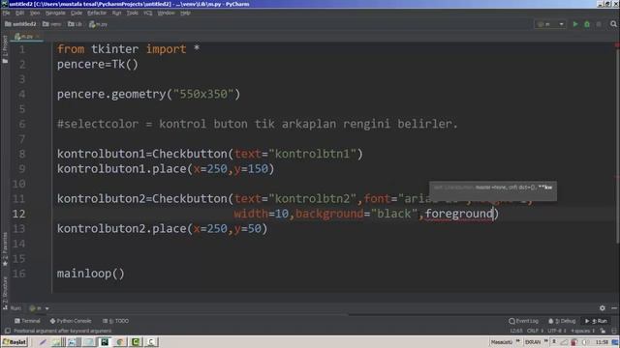The height and width of the screenshot is (348, 620).
Task: Open the Navigate menu
Action: pyautogui.click(x=55, y=13)
